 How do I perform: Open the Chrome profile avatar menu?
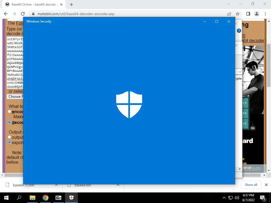click(x=257, y=14)
